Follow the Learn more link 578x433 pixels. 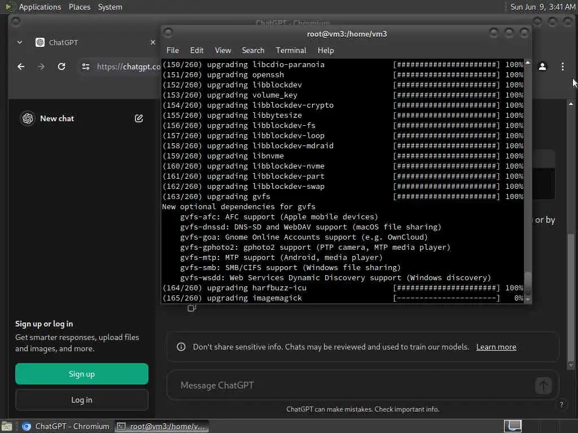496,347
